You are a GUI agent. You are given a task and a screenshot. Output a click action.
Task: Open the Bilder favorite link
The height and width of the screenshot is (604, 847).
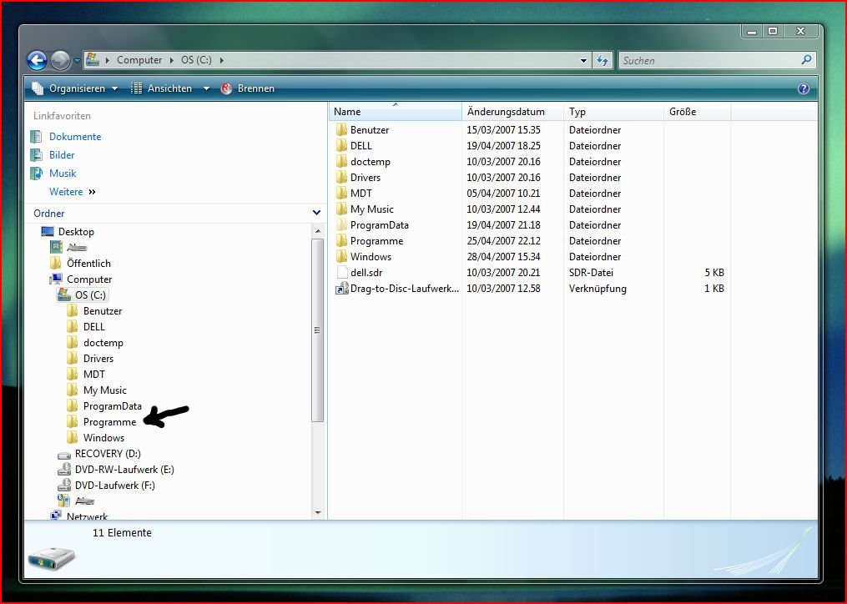(x=62, y=155)
